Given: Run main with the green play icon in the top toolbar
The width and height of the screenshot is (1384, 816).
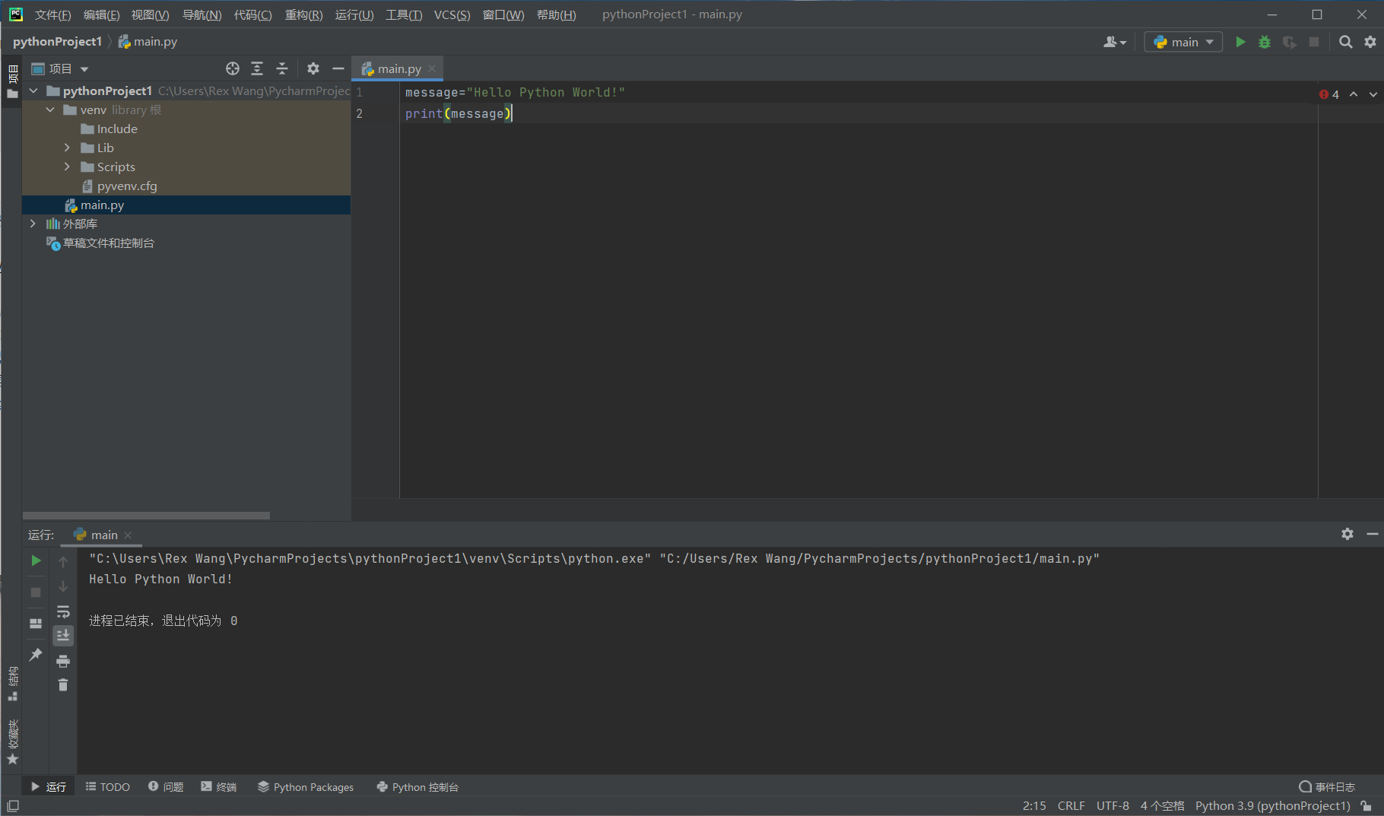Looking at the screenshot, I should [x=1240, y=43].
